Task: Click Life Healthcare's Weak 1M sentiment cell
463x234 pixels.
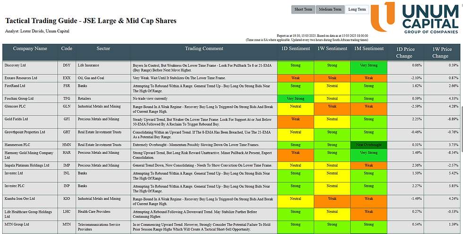Action: coord(369,214)
